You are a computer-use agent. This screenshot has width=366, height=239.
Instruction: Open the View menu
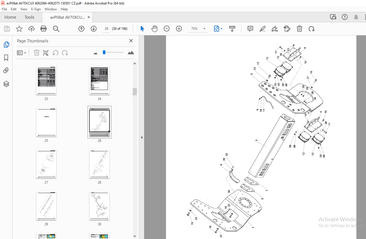click(x=24, y=9)
